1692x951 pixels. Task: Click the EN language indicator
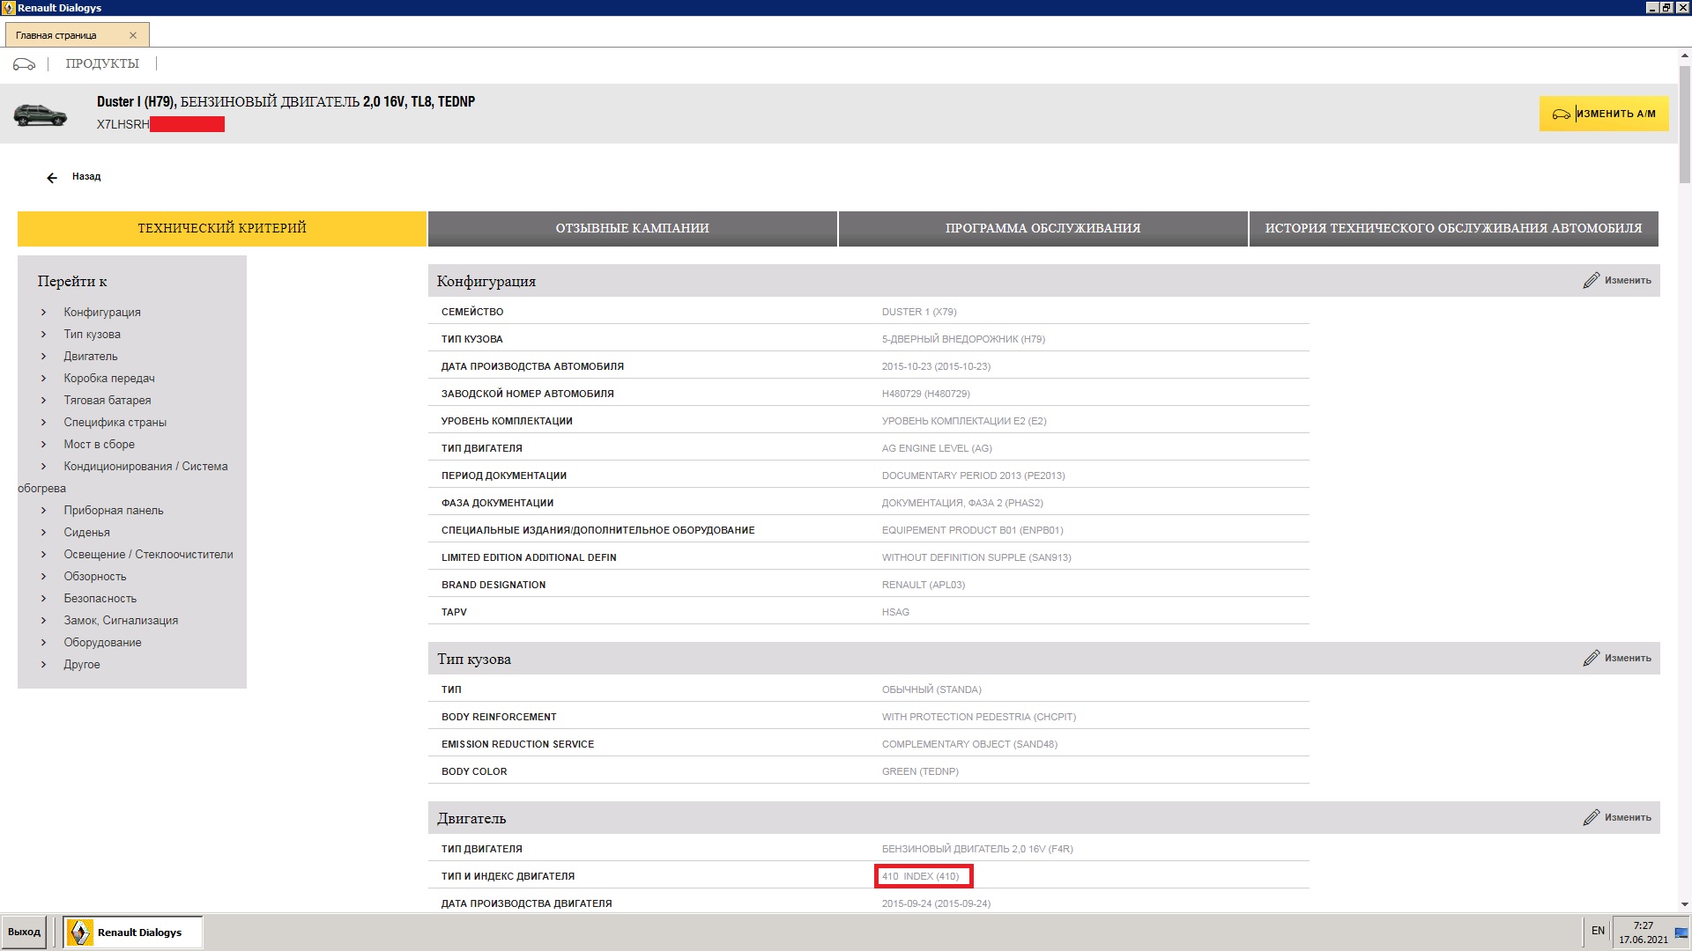tap(1598, 931)
